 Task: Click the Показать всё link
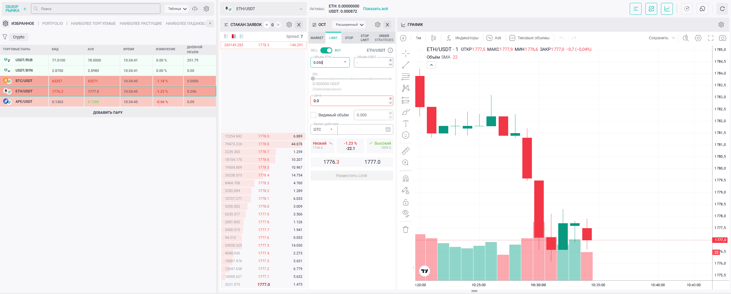coord(375,9)
